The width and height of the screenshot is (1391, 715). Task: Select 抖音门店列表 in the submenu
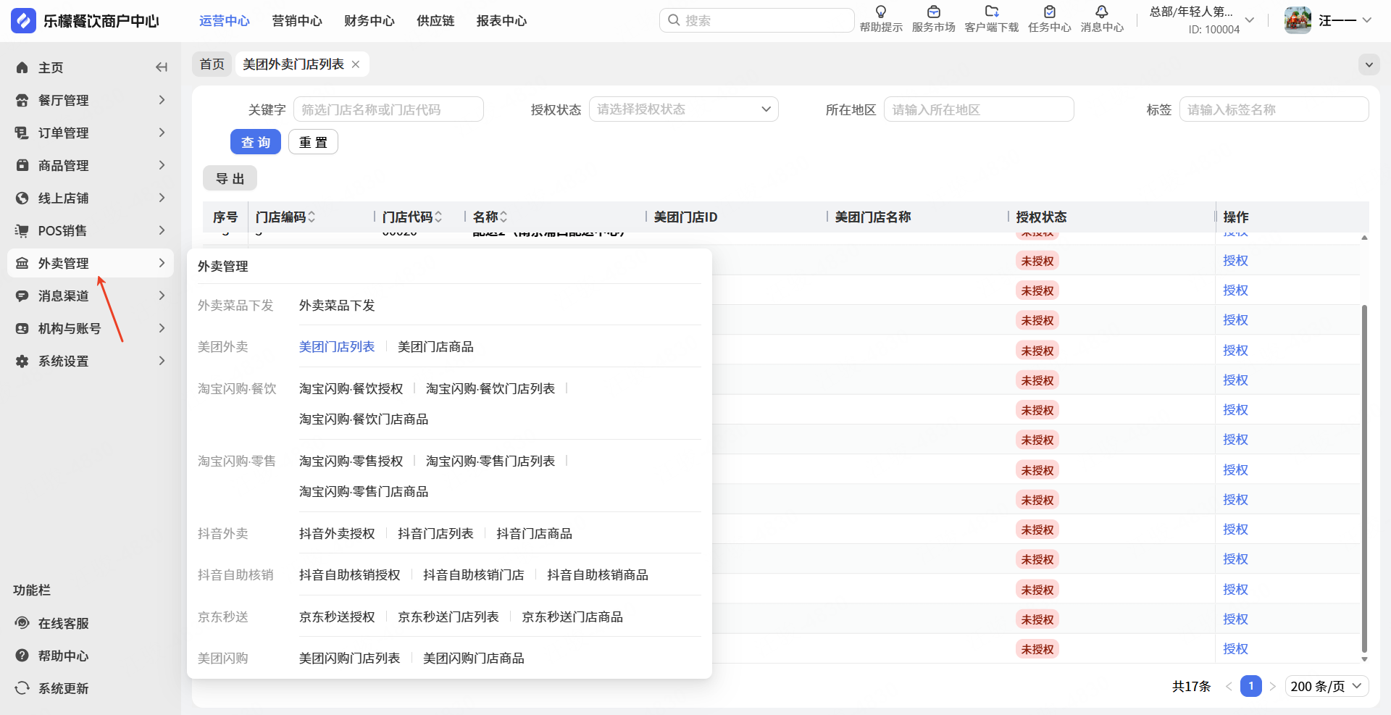435,534
